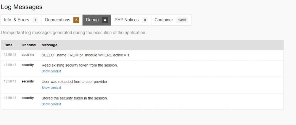
Task: Click the Message column header
Action: 49,45
